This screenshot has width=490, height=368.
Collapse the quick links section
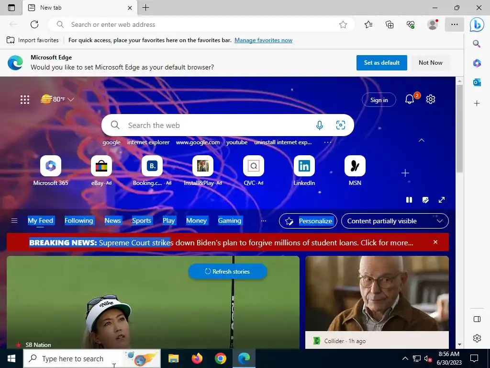[422, 140]
